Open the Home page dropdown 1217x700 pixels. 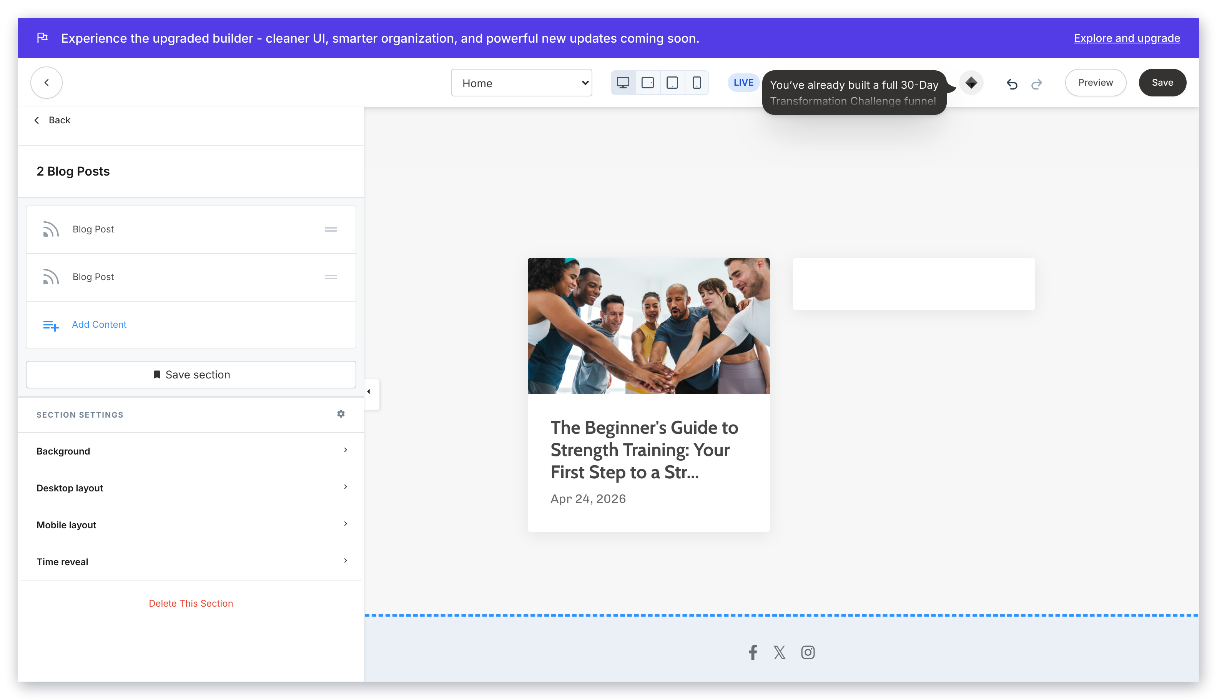pos(521,83)
